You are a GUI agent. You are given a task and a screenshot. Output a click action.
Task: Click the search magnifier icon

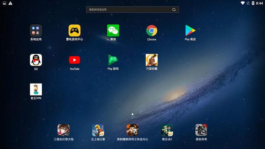click(174, 10)
